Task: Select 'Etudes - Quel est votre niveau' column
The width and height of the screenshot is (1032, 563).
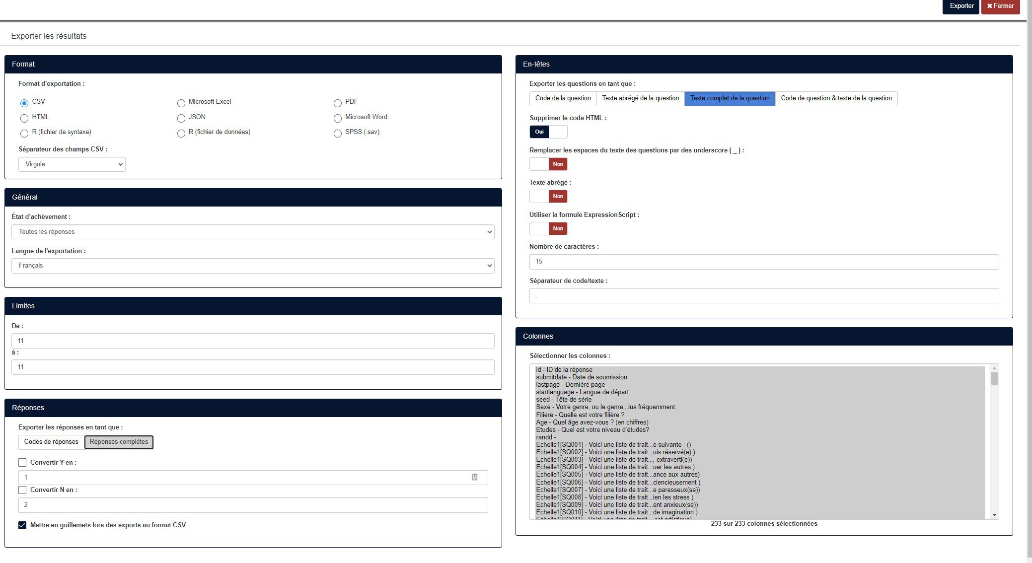Action: [x=760, y=430]
